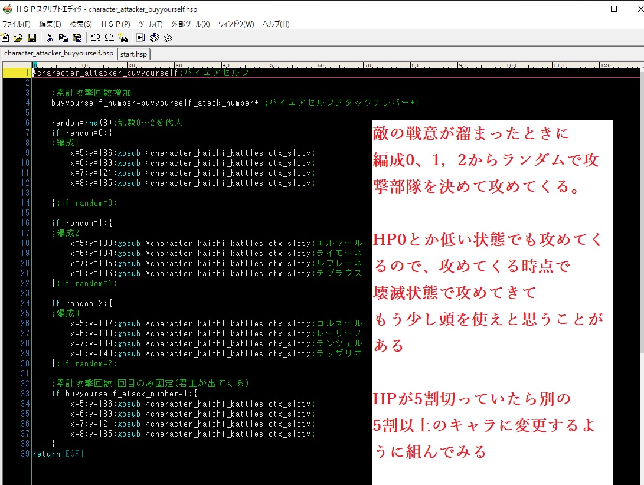Click the closing '};if random=1:' line
The width and height of the screenshot is (644, 485).
[x=84, y=283]
